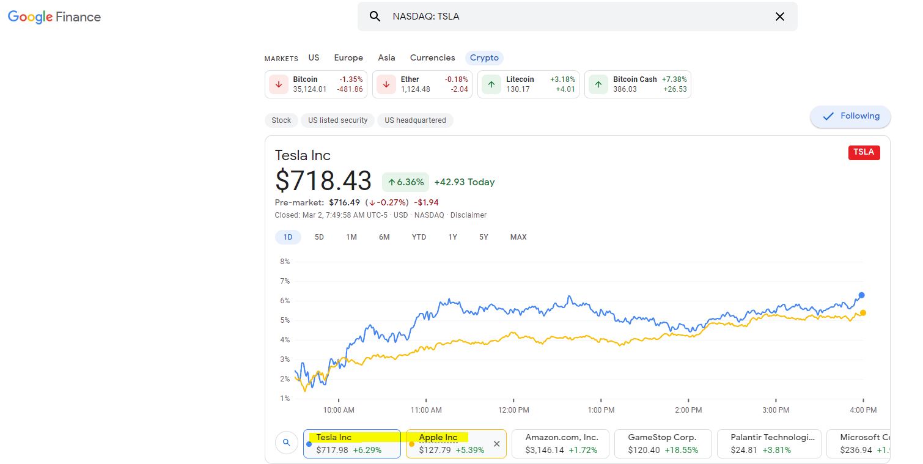Switch chart to 6M range

point(384,237)
